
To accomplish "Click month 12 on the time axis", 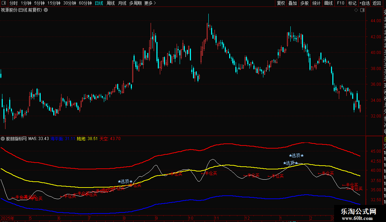I will 247,218.
